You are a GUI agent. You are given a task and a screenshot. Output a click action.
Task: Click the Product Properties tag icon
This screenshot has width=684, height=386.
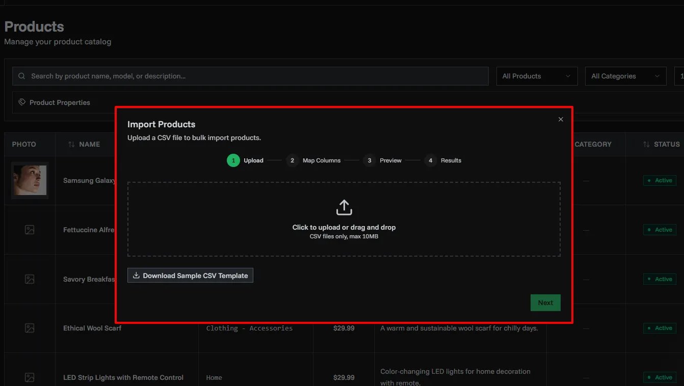click(22, 102)
